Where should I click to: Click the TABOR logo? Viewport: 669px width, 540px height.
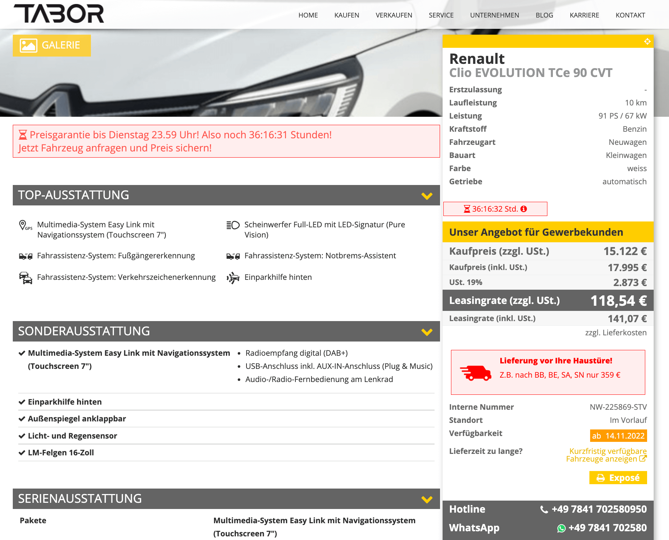pos(59,14)
